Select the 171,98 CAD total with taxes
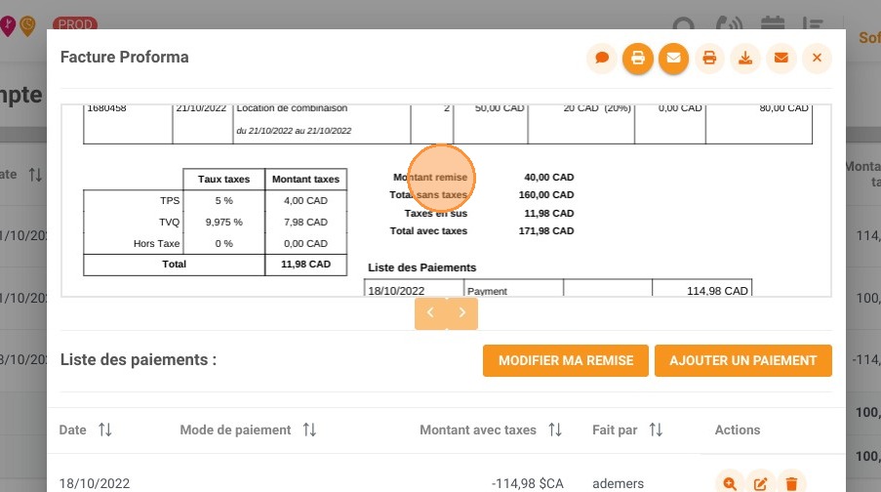This screenshot has width=881, height=492. (x=546, y=231)
